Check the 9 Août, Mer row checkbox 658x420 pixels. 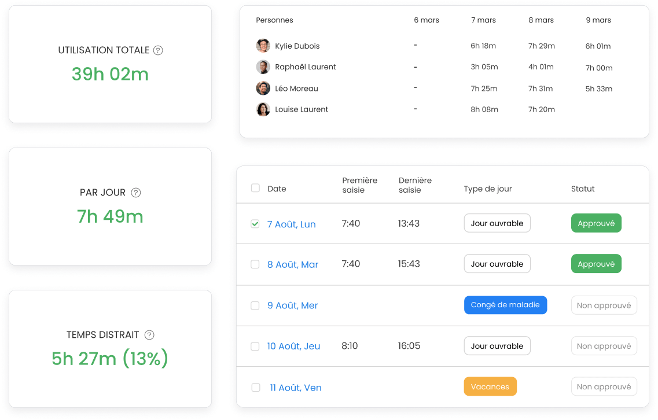click(255, 305)
